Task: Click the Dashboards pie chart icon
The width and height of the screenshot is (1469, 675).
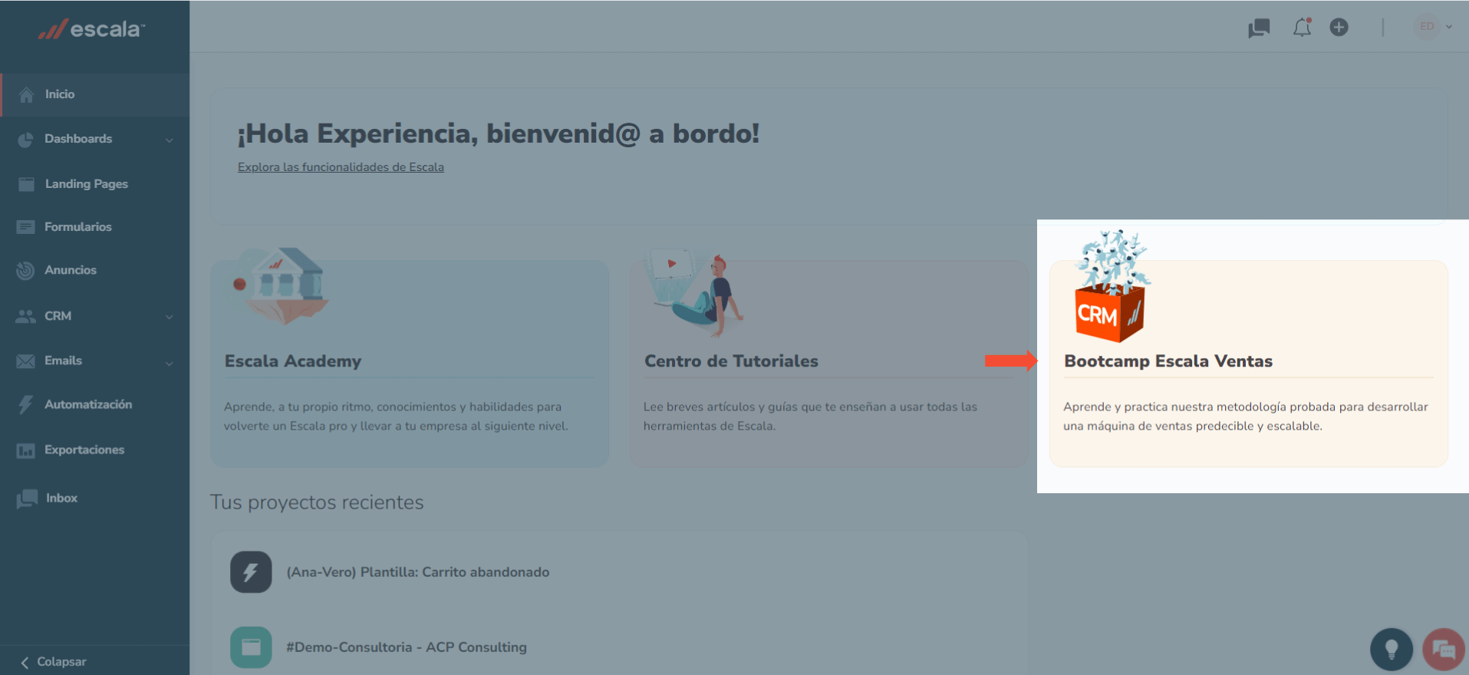Action: [25, 139]
